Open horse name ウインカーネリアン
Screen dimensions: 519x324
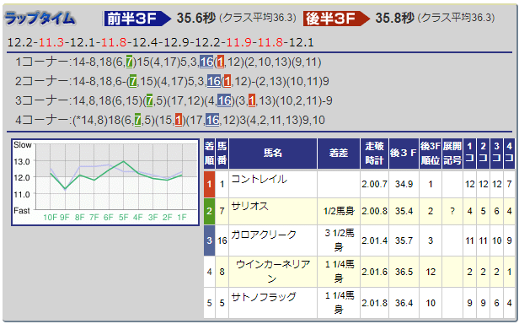point(273,272)
